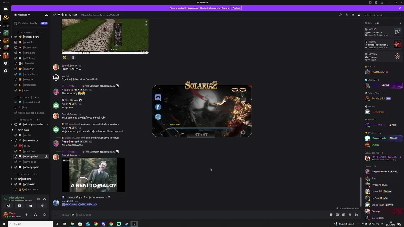The width and height of the screenshot is (404, 227).
Task: Open patch-log channel
Action: (x=31, y=58)
